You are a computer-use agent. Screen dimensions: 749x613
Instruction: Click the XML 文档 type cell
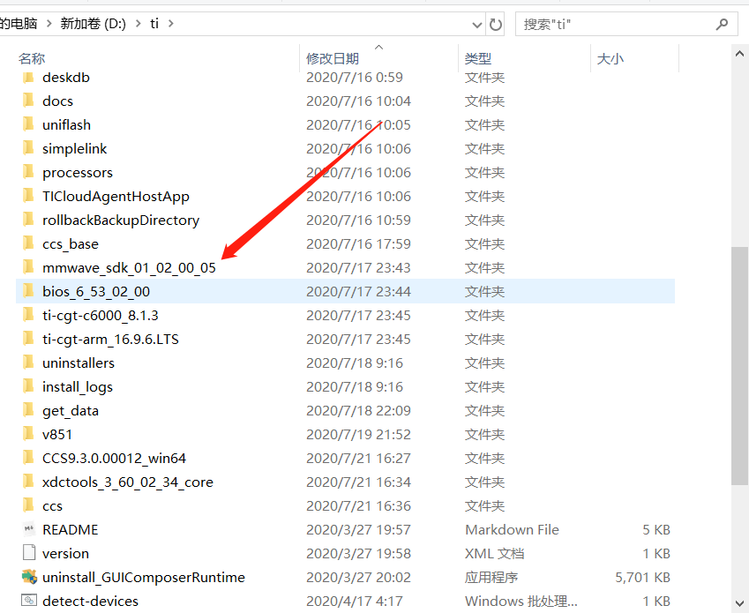(x=494, y=554)
